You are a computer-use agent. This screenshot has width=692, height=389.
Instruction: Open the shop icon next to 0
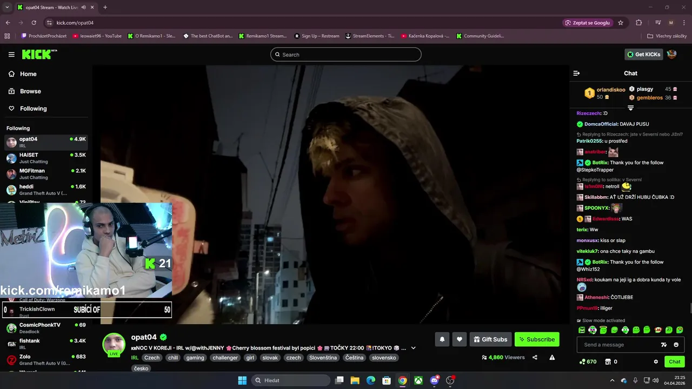point(607,361)
